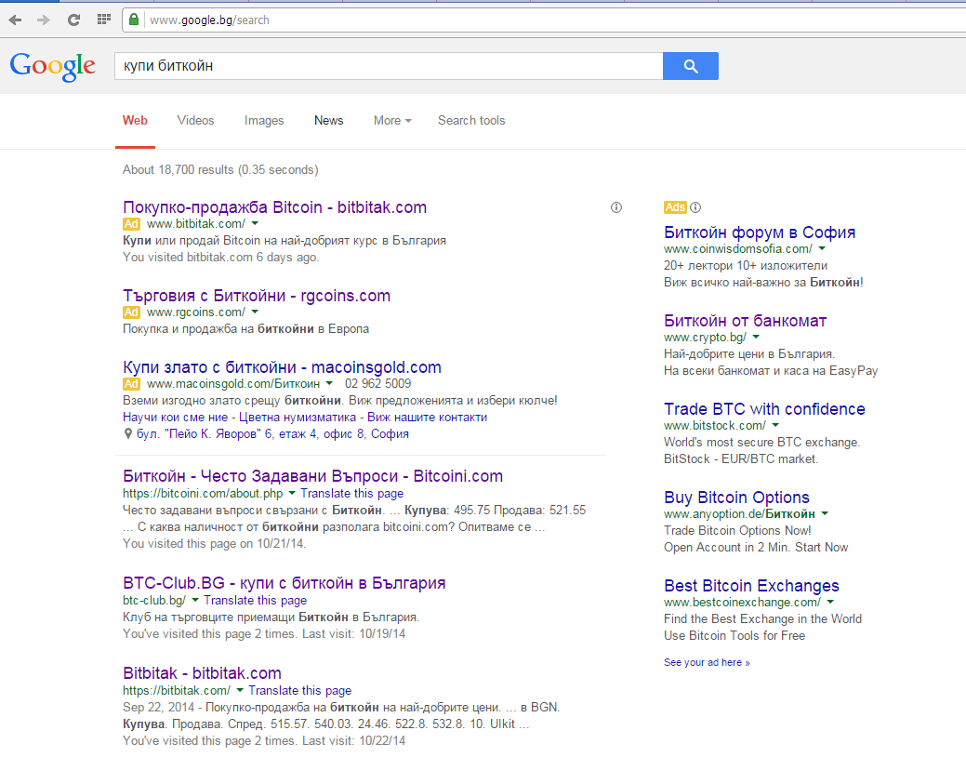Reload the current page
The image size is (966, 757).
point(74,20)
